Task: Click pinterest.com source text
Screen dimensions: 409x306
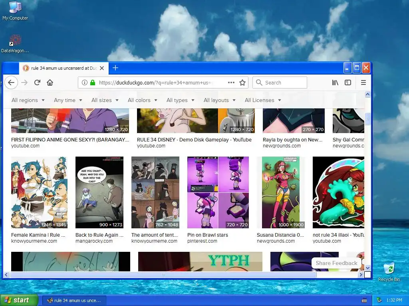Action: (x=202, y=241)
